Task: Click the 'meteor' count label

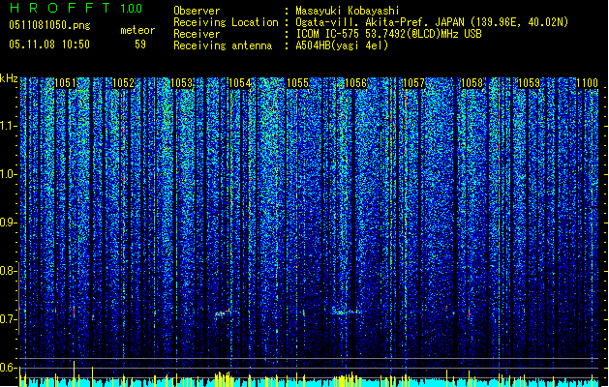Action: tap(137, 30)
